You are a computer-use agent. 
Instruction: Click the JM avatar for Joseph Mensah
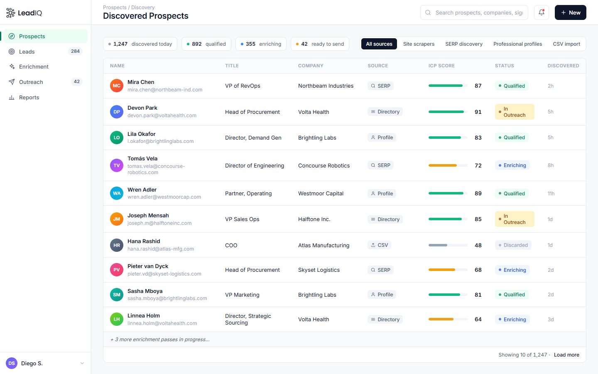[117, 219]
